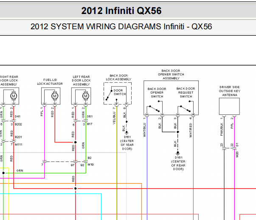
Task: Click the 'M19' connector label
Action: [x=90, y=164]
